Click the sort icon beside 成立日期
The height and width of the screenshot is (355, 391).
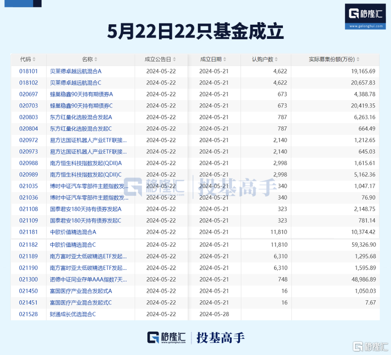225,59
